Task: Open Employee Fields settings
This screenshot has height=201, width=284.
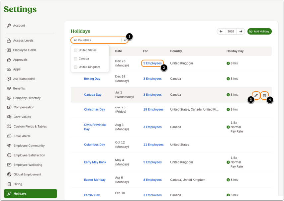Action: click(x=25, y=50)
